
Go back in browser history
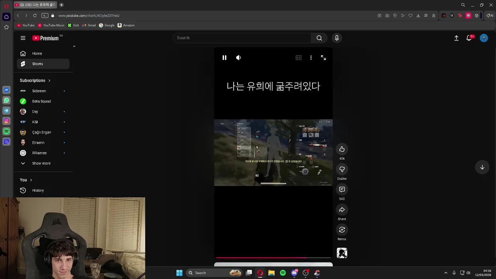[x=18, y=15]
